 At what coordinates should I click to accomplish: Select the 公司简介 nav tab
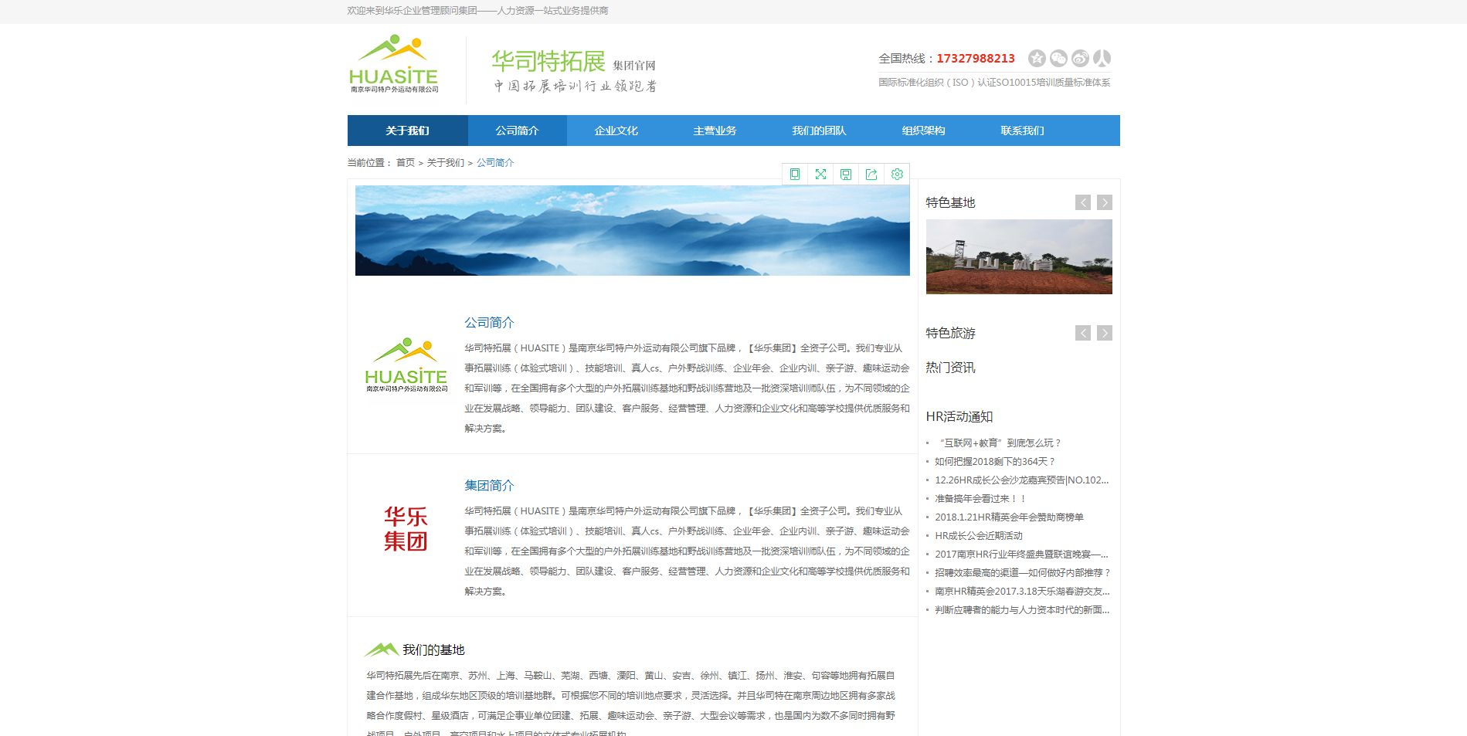click(x=517, y=131)
